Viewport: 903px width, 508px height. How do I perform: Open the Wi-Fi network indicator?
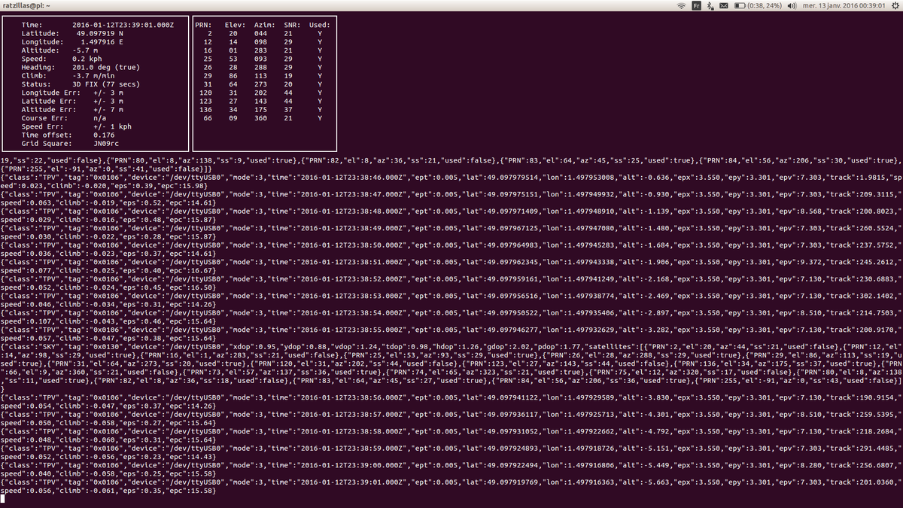point(682,5)
